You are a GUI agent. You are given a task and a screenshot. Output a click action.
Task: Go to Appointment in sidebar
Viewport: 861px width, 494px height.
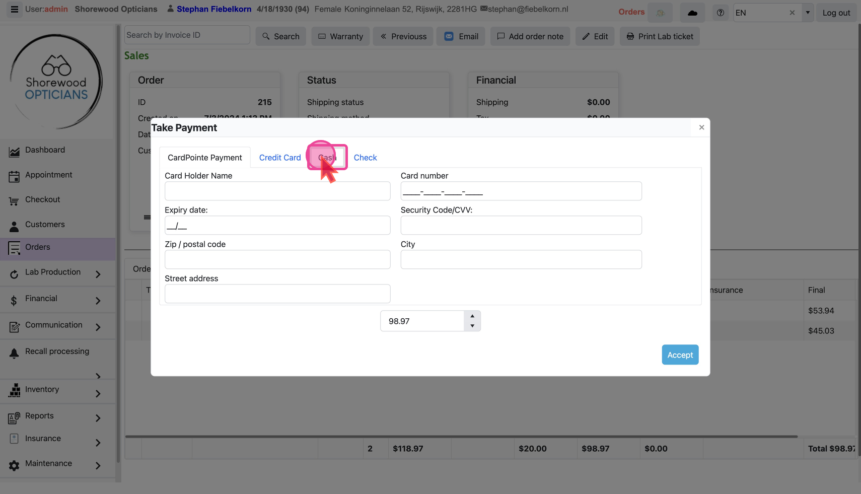point(48,175)
